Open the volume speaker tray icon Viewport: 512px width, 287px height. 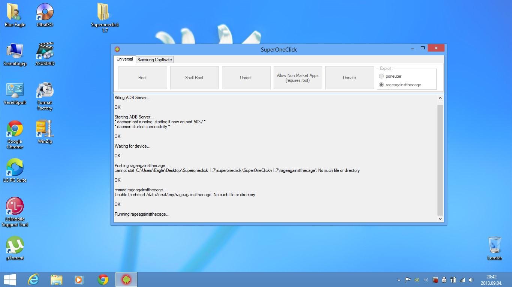(471, 280)
